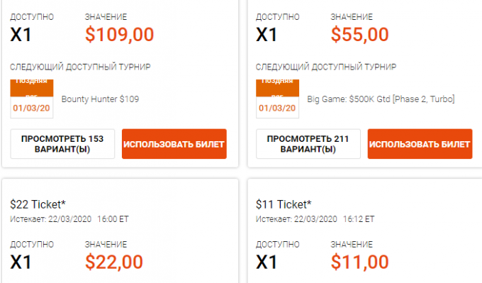Click the $55,00 ticket value
Image resolution: width=482 pixels, height=283 pixels.
click(359, 34)
